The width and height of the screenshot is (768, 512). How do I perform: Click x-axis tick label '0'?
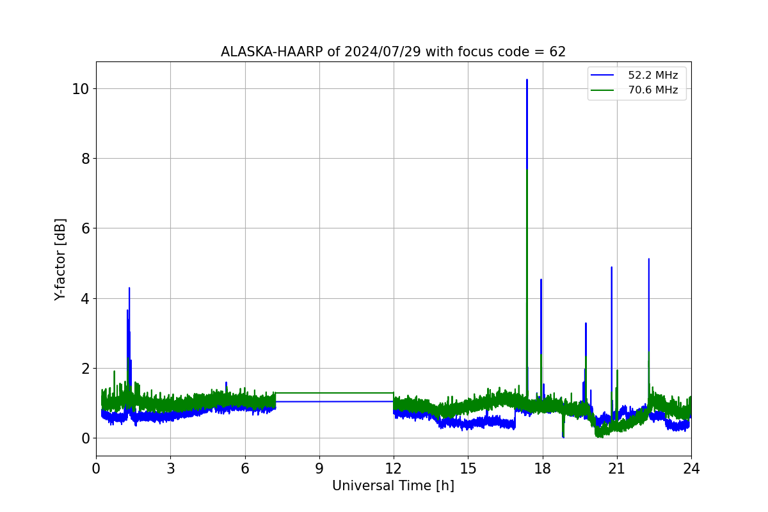point(96,468)
